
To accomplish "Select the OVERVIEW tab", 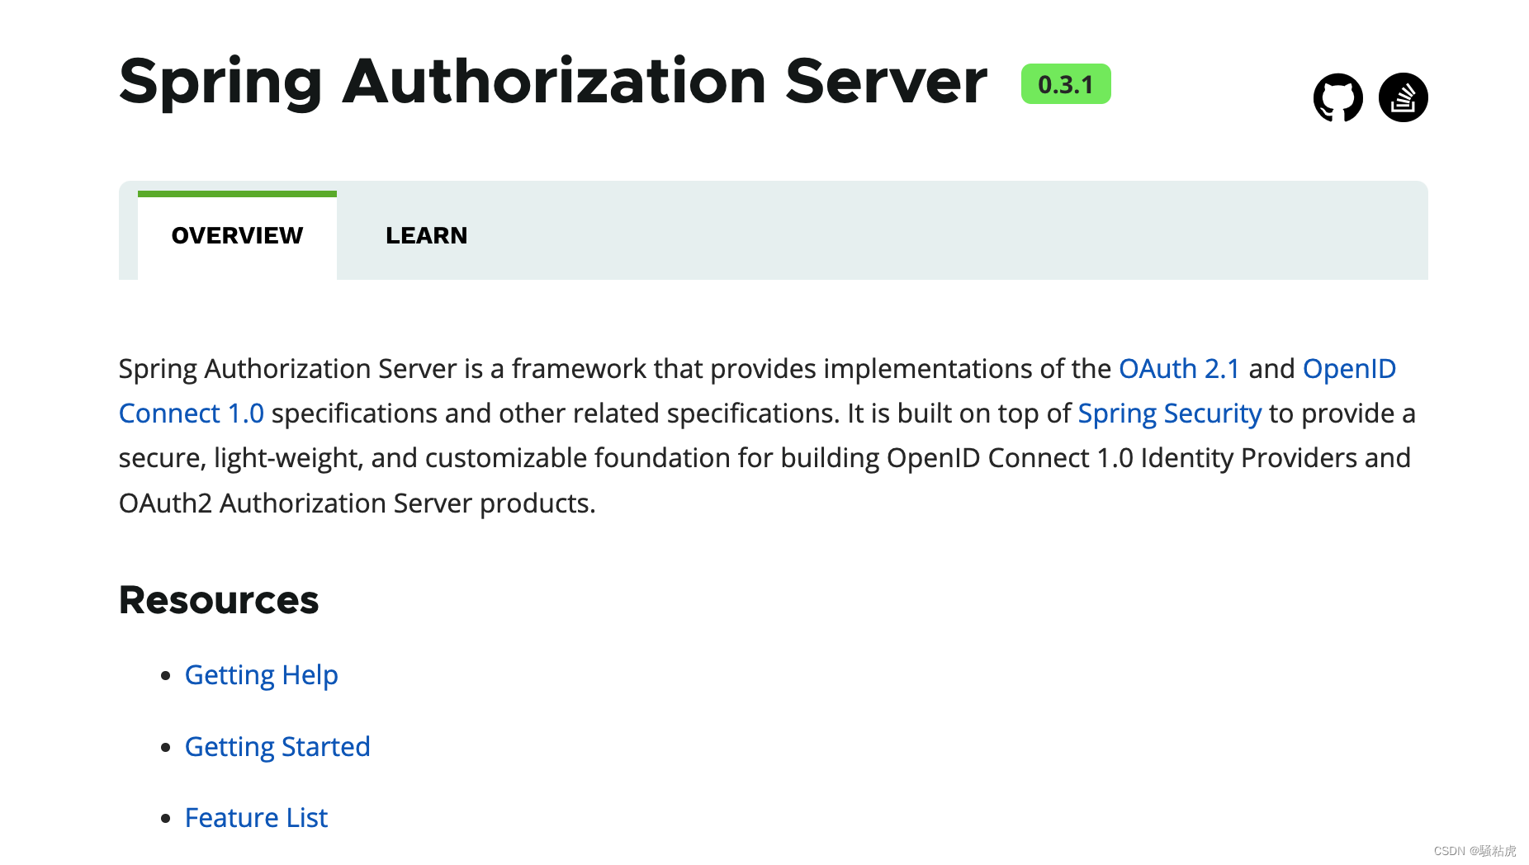I will pyautogui.click(x=237, y=235).
